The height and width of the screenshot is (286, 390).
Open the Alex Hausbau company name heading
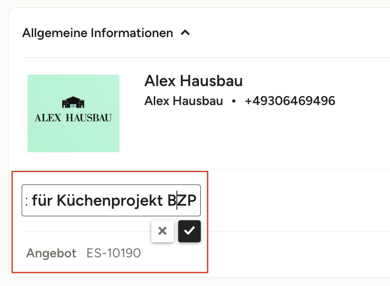coord(193,81)
